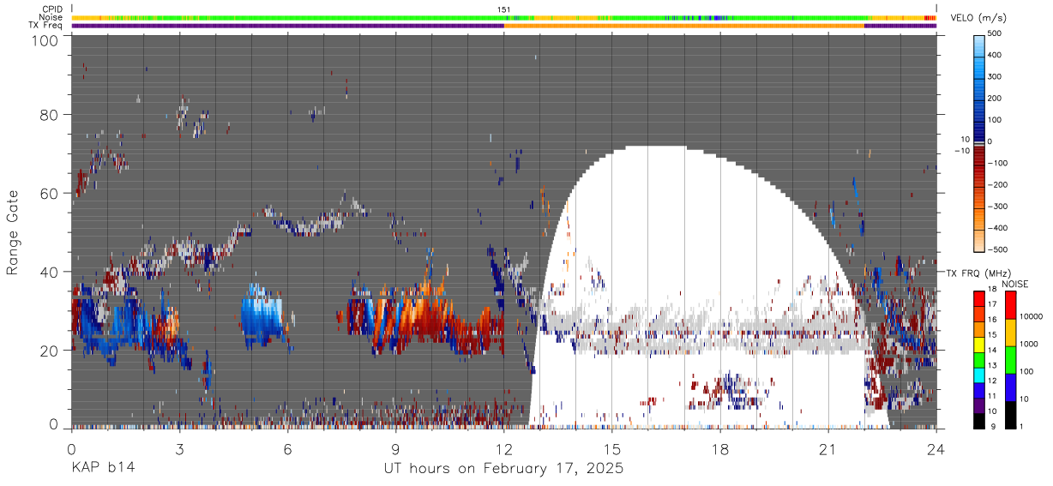Click the KAP b14 radar beam label
1053x486 pixels.
click(102, 469)
